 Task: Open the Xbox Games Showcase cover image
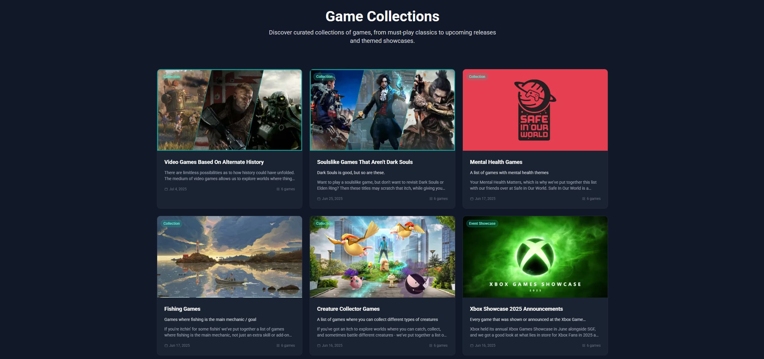(x=535, y=257)
